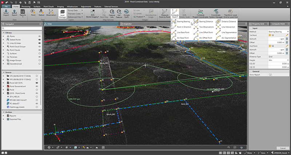Choose Bearing Distance in the dropdown menu

point(206,22)
